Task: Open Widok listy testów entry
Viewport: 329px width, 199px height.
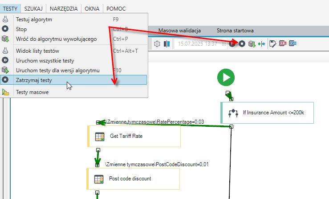Action: tap(73, 51)
